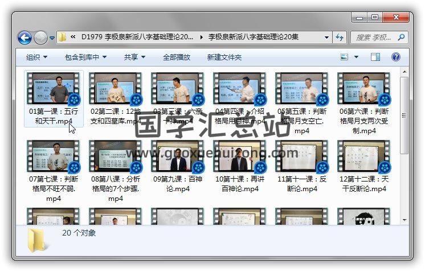Click the folder icon in address bar
425x272 pixels.
(x=63, y=38)
